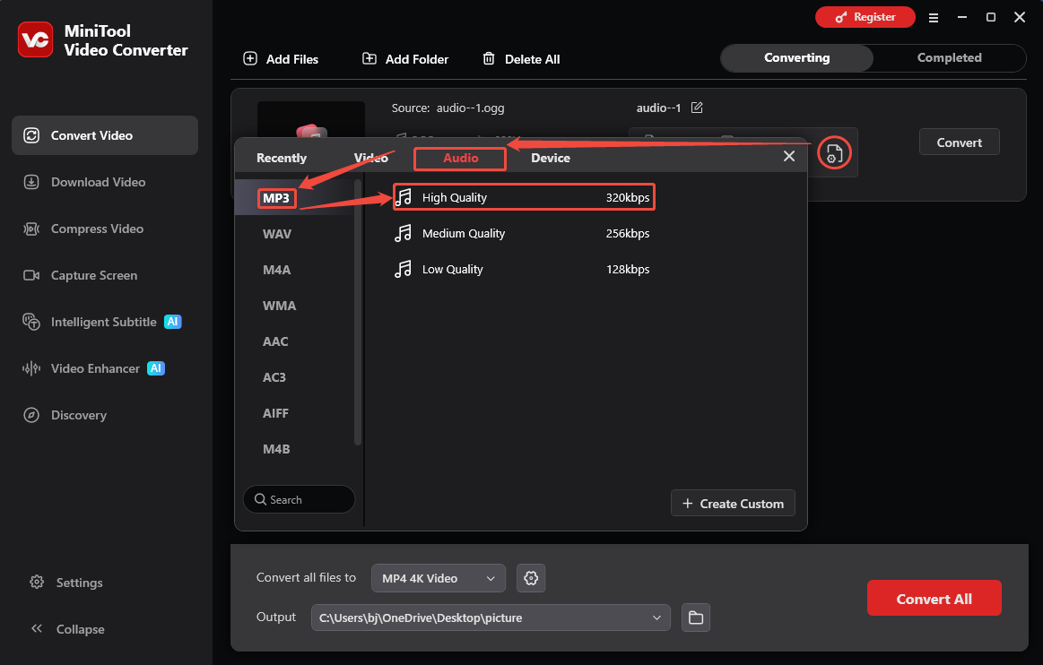Open the Device tab in format popup
Screen dimensions: 1043x665
pos(550,158)
